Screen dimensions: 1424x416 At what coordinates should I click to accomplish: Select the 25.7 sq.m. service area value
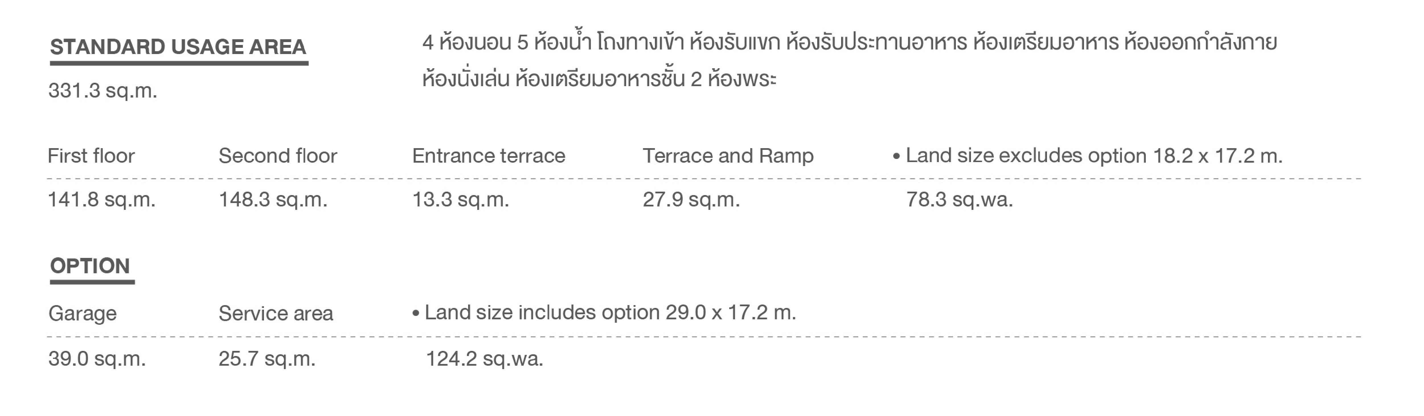(x=267, y=359)
